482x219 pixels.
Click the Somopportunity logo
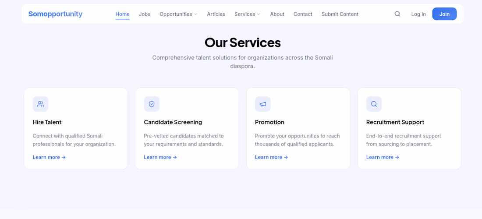pyautogui.click(x=55, y=14)
